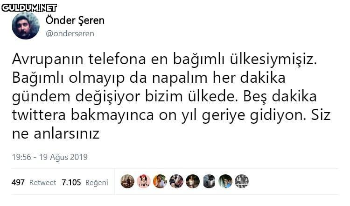Open the 19:56 - 19 Ağus 2019 timestamp

[x=49, y=157]
